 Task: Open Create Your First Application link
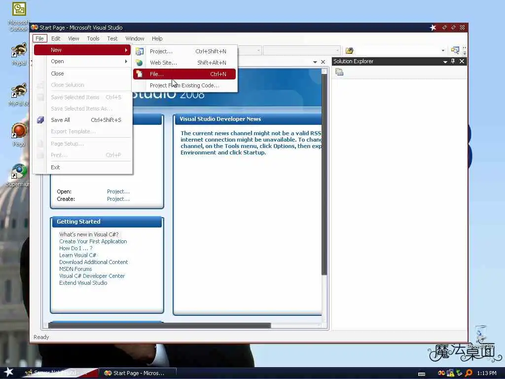click(93, 241)
